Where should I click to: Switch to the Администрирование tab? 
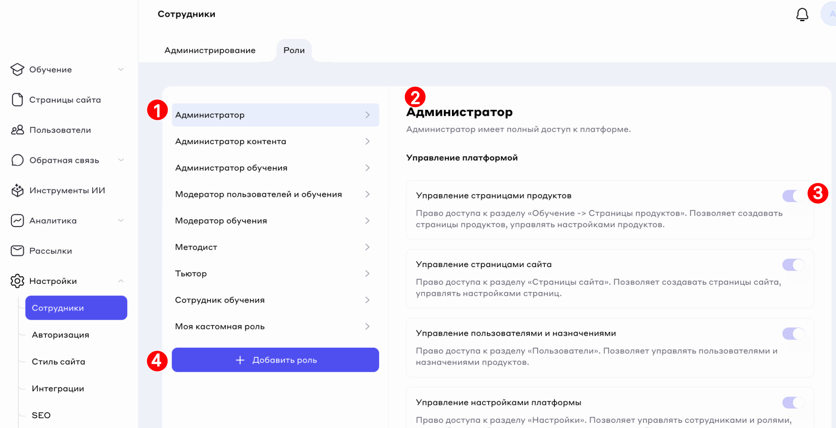(x=210, y=50)
